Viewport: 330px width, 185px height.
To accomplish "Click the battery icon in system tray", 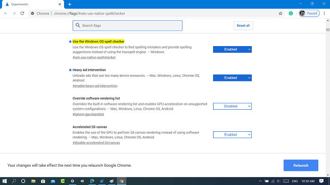I will [266, 181].
